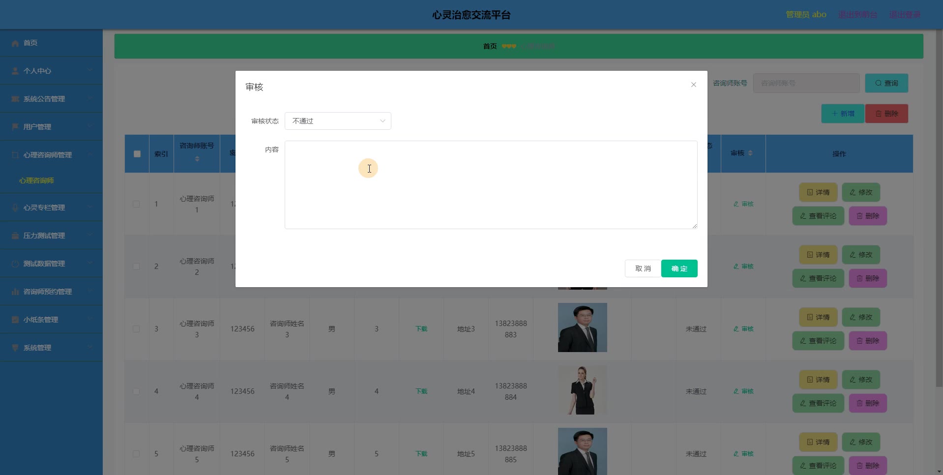Close the 审核 dialog with the X
943x475 pixels.
(693, 85)
